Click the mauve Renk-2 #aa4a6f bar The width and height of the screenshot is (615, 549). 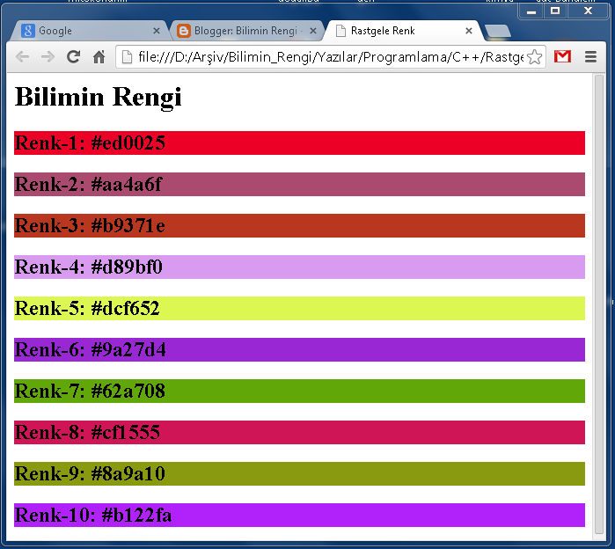[x=299, y=184]
